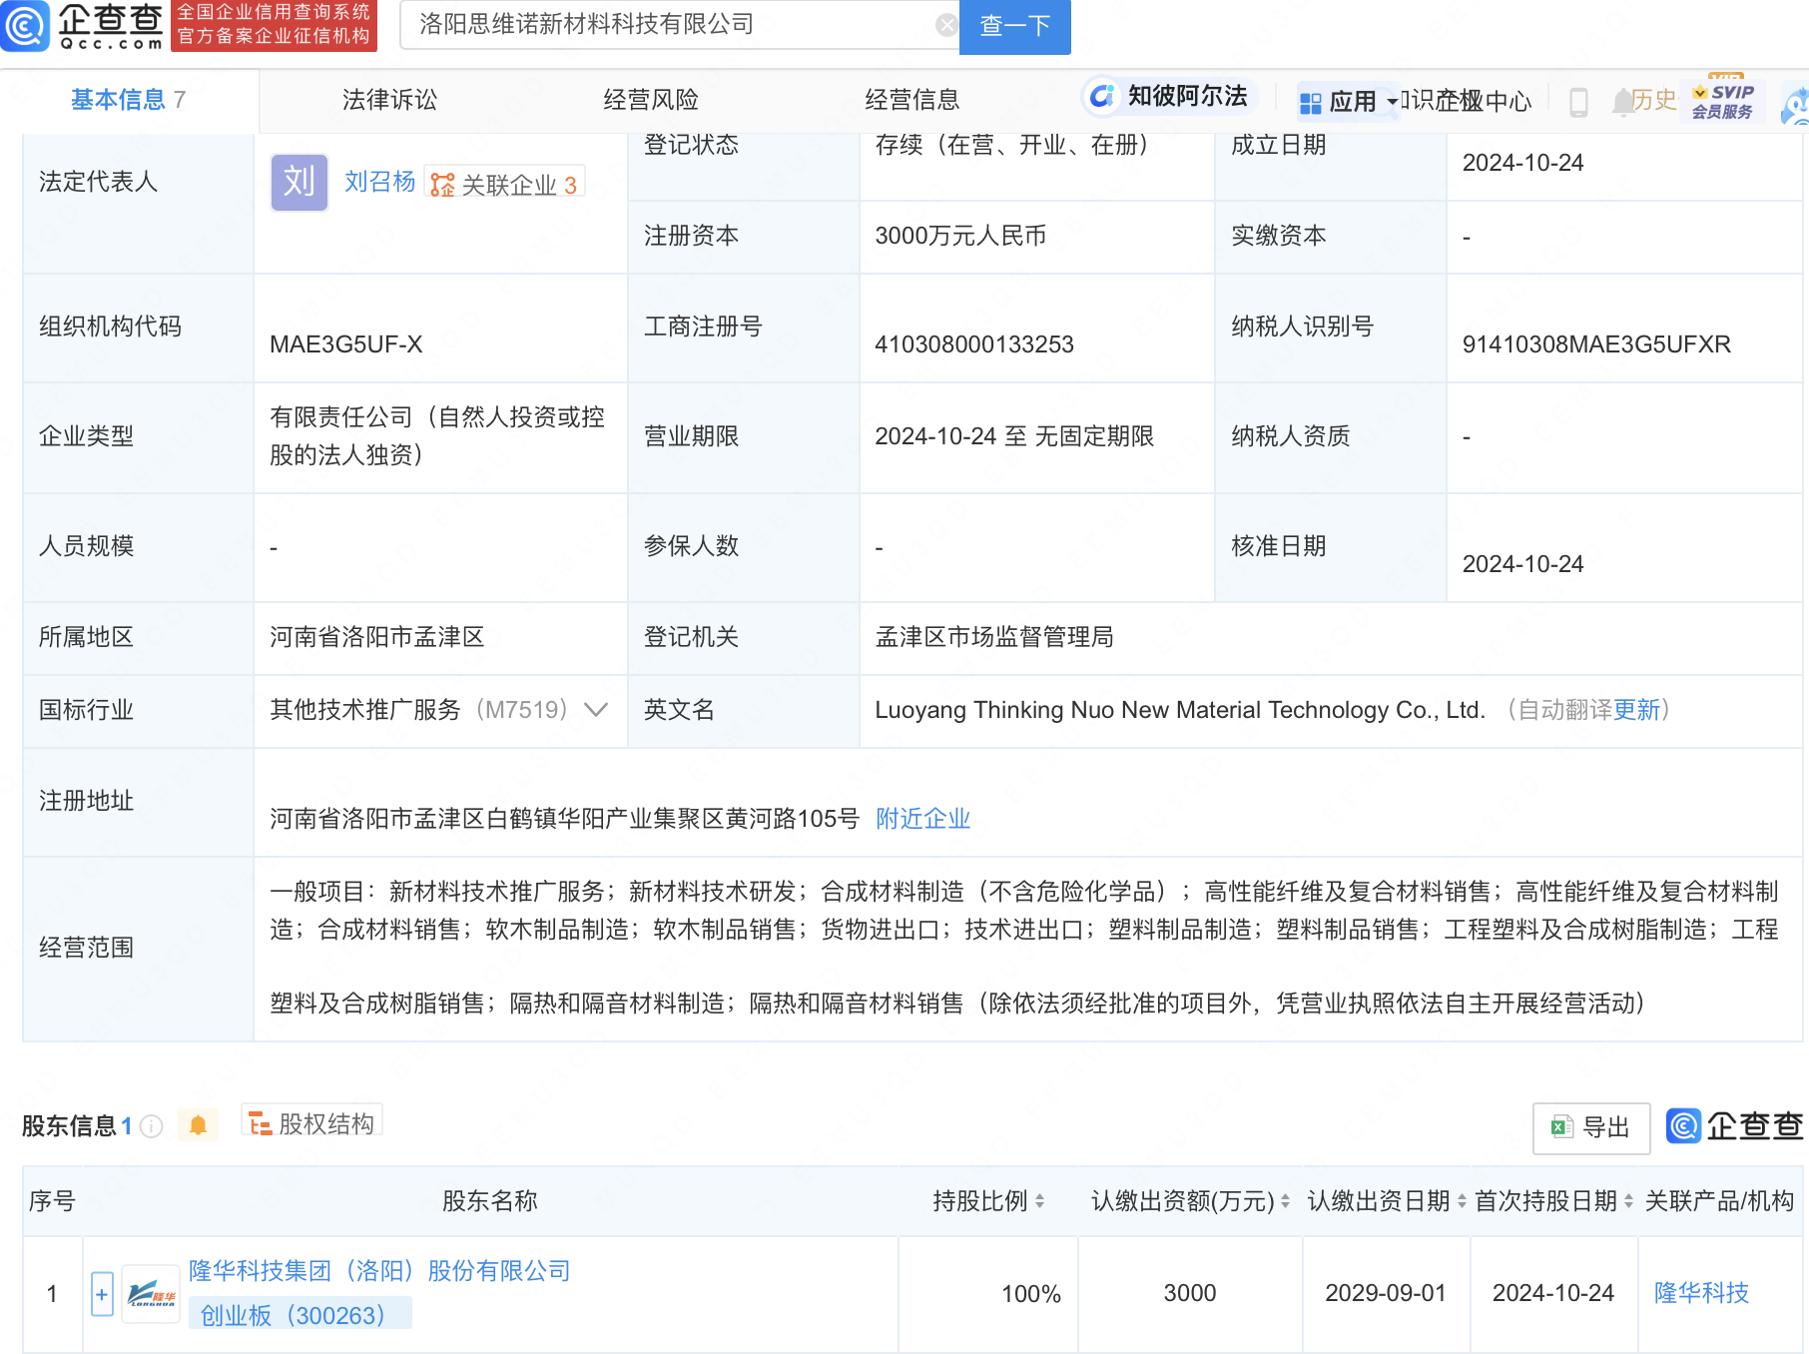Screen dimensions: 1809x1354
Task: Open the 经营风险 tab
Action: pyautogui.click(x=651, y=100)
